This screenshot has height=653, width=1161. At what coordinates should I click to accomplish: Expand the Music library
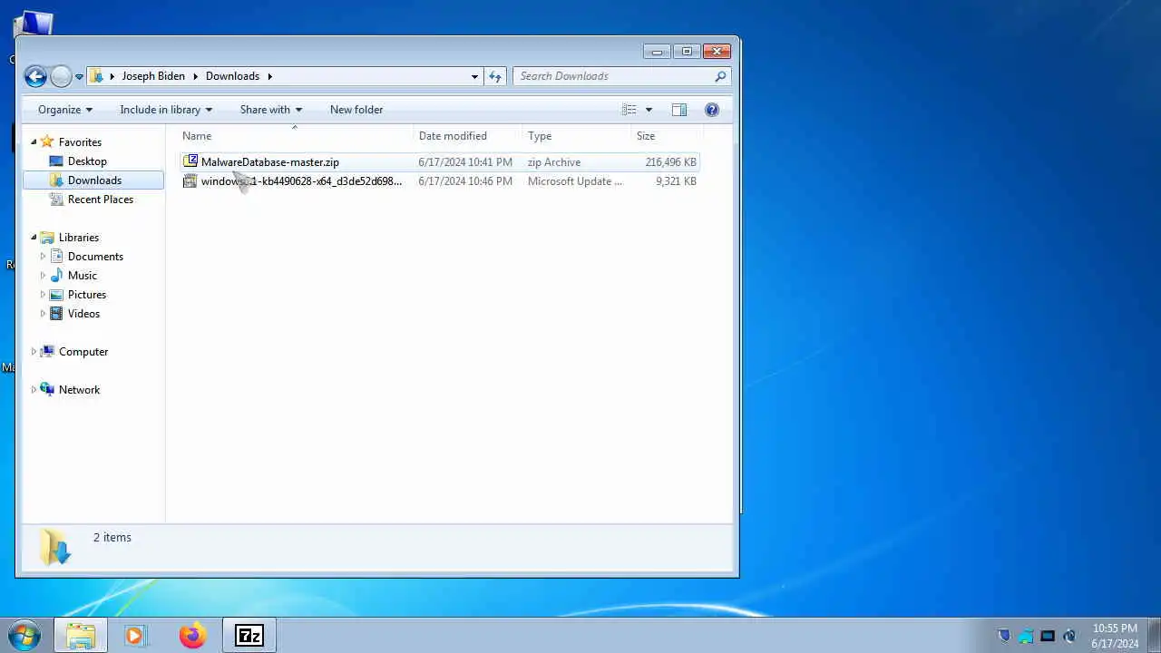click(42, 276)
